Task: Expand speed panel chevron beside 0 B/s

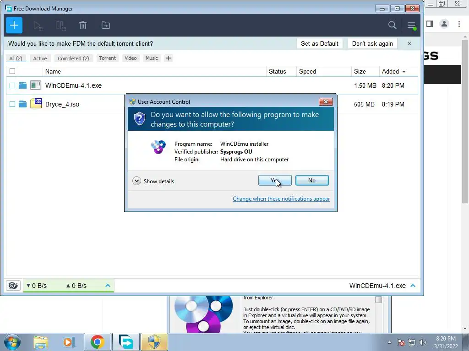Action: tap(108, 286)
